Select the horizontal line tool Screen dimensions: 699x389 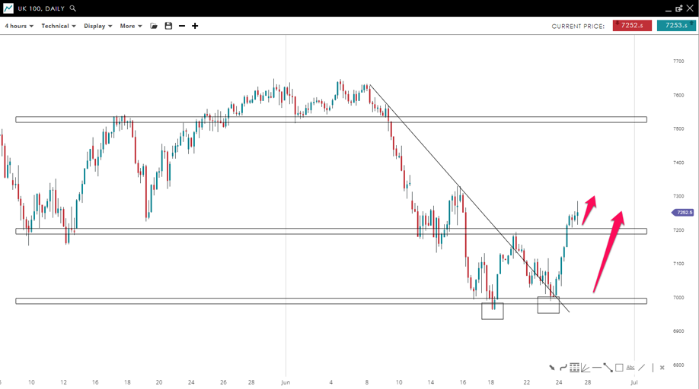(x=597, y=368)
